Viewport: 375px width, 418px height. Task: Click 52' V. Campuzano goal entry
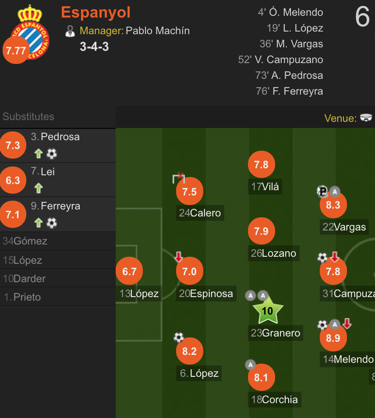pyautogui.click(x=281, y=60)
